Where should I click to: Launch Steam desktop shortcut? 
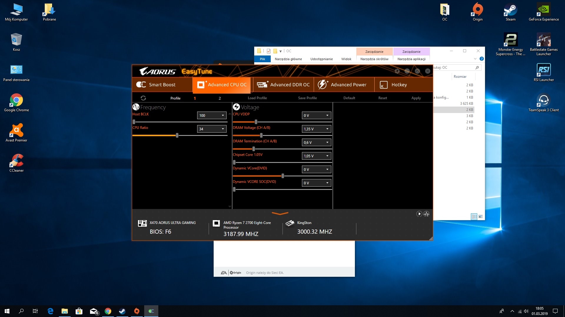tap(511, 13)
